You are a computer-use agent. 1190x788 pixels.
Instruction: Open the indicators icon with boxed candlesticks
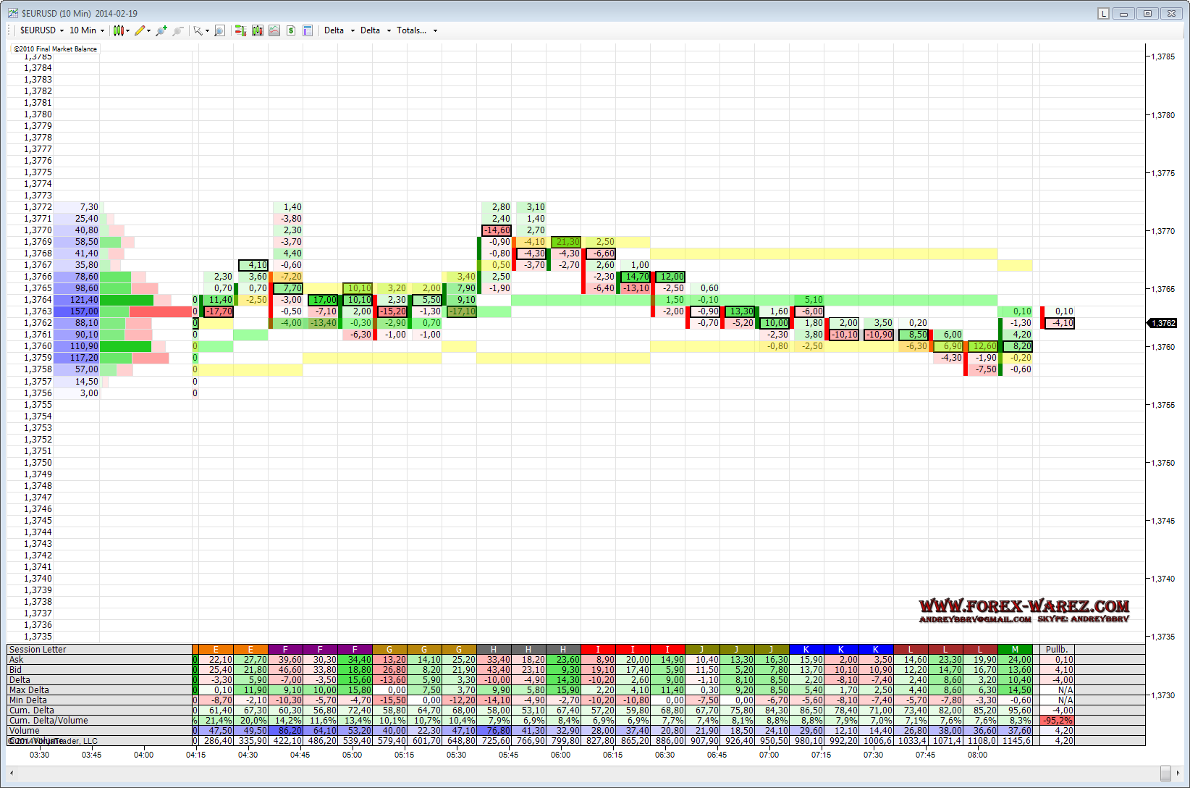click(x=257, y=30)
